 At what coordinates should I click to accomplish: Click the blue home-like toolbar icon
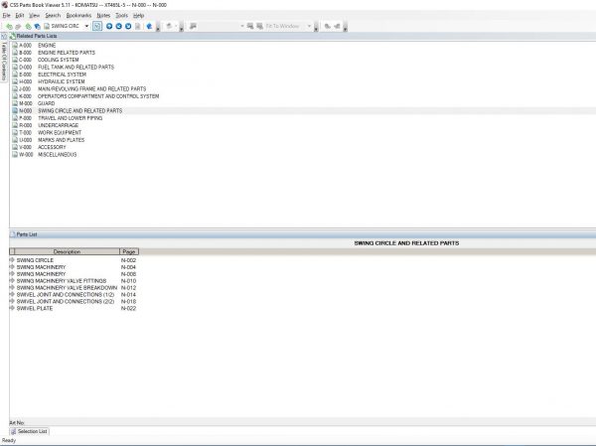pos(149,26)
